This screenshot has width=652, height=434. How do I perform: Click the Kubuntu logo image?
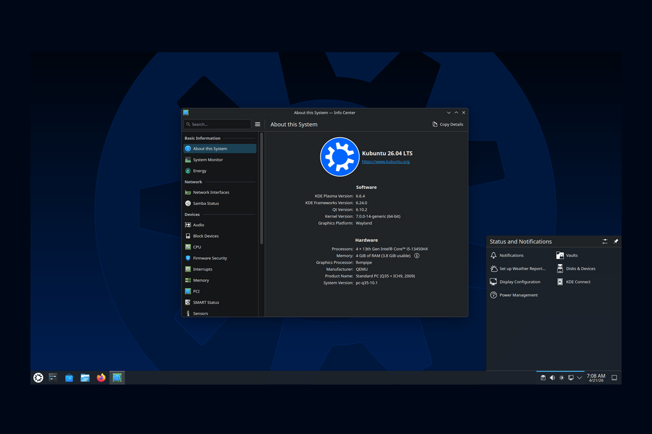click(x=340, y=157)
